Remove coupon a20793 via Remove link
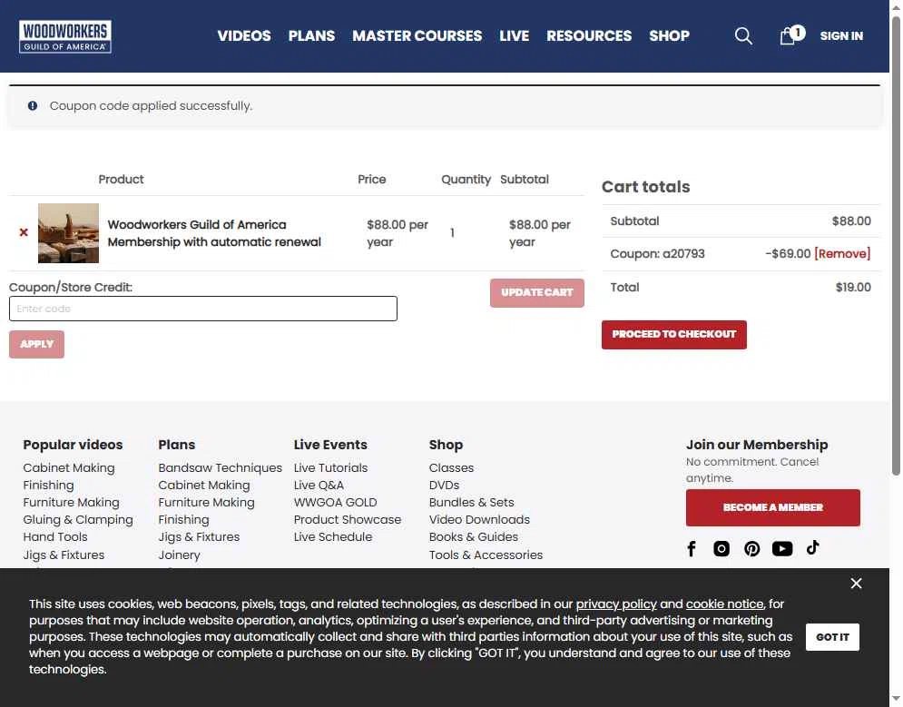 842,254
